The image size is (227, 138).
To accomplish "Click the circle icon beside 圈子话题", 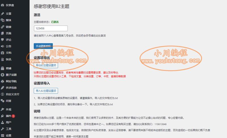I will [x=2, y=75].
